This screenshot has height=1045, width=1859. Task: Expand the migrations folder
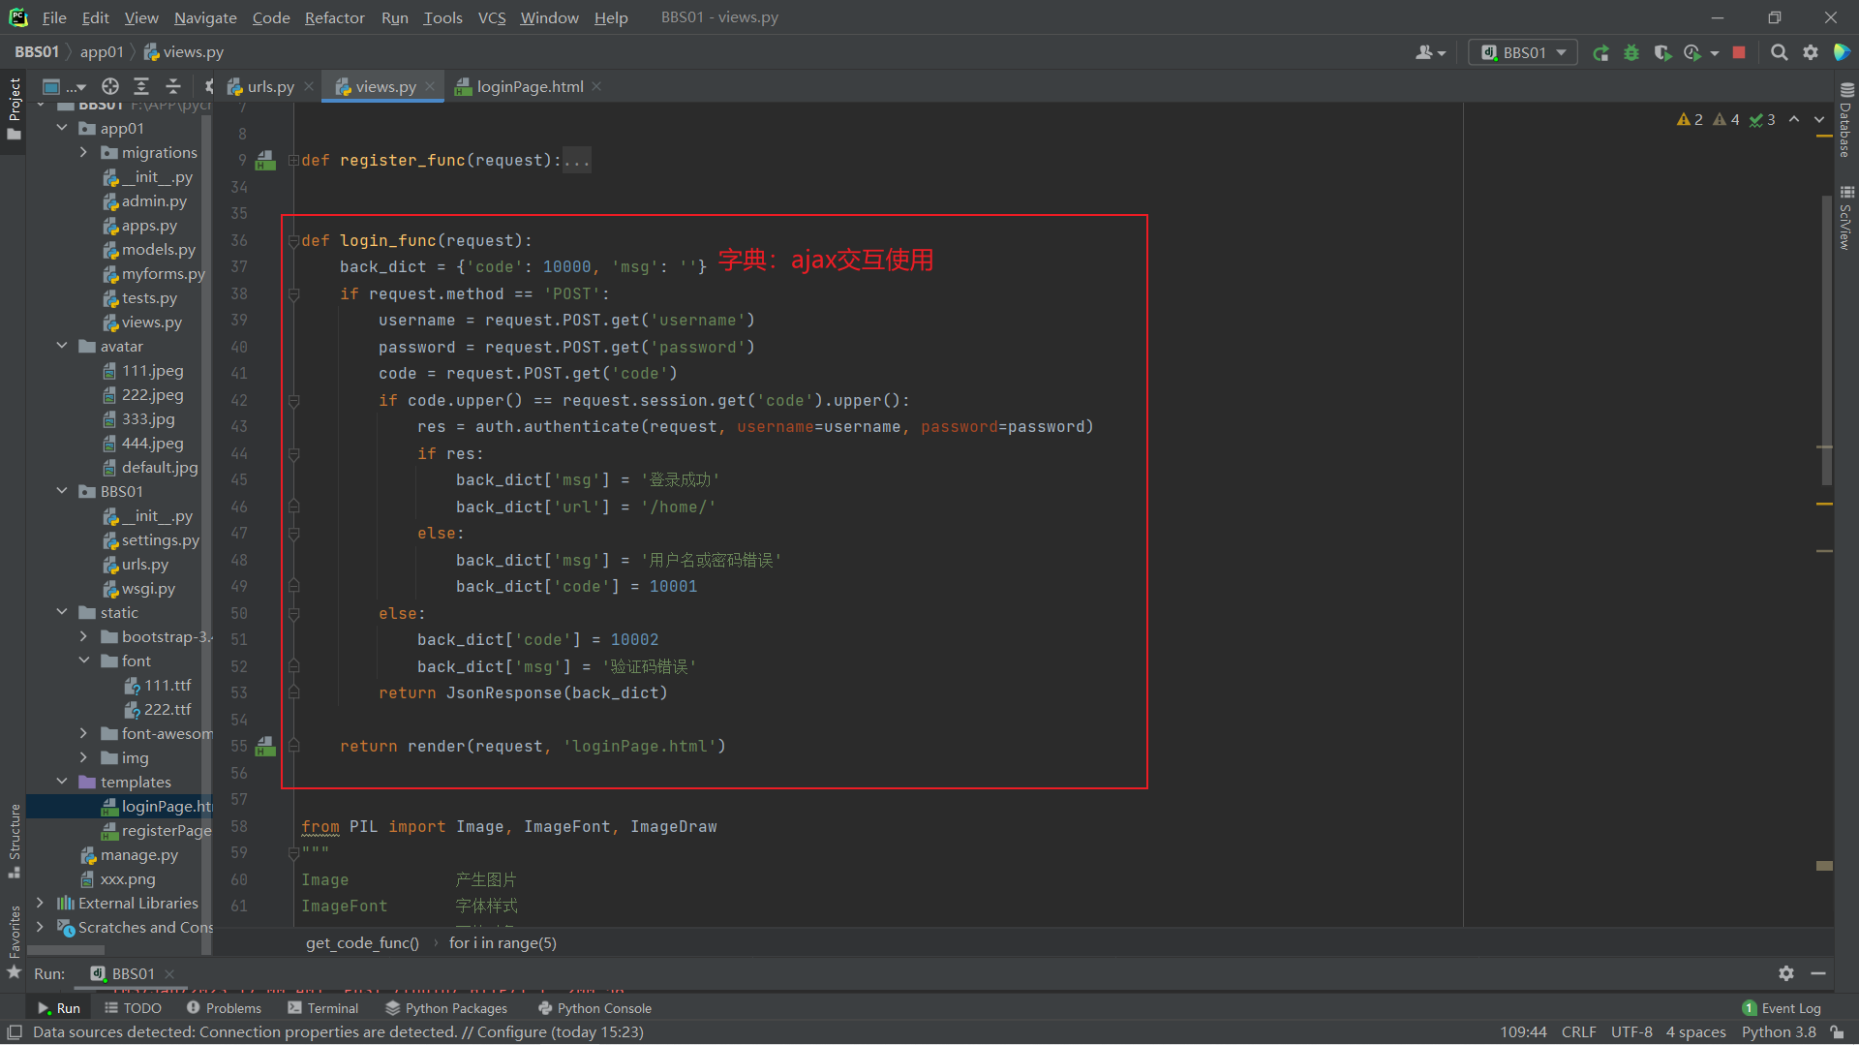coord(83,152)
